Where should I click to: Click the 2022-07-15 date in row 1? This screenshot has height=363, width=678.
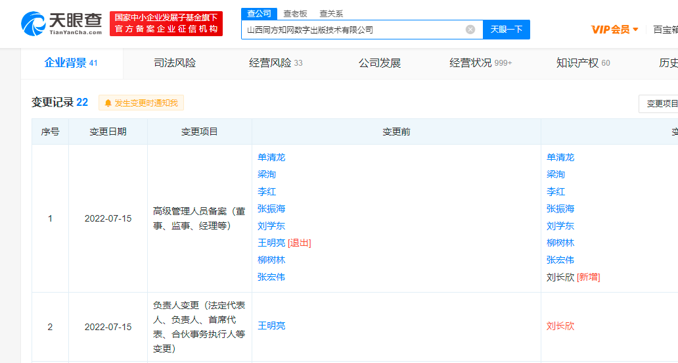tap(108, 218)
